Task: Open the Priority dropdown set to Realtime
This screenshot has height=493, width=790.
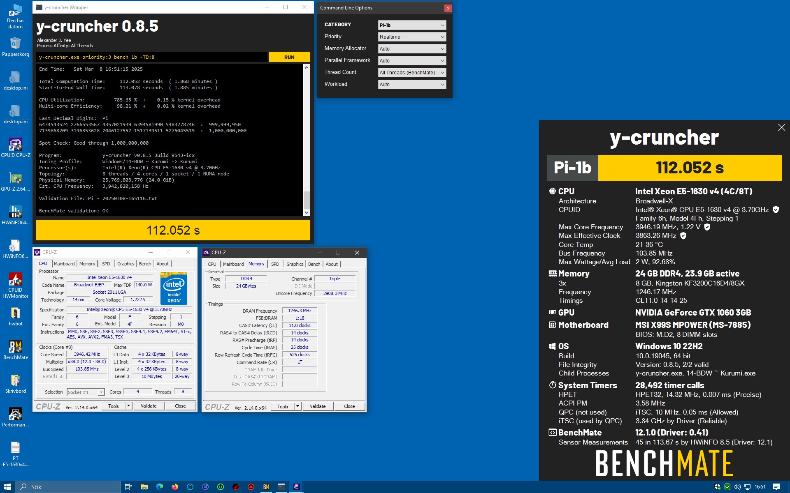Action: tap(412, 37)
